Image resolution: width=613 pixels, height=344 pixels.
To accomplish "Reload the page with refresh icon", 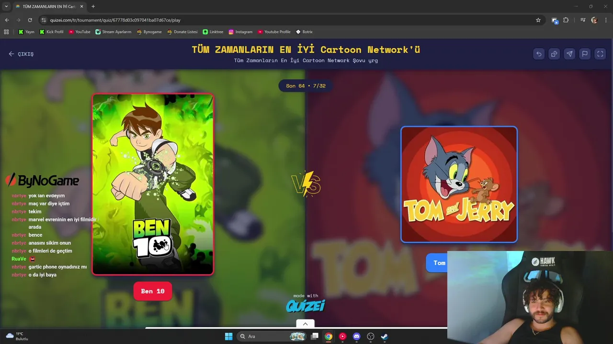I will tap(30, 20).
